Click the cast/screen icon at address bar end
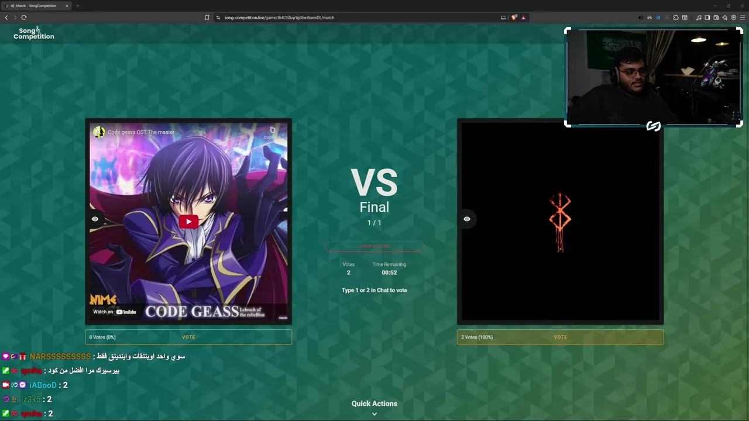 coord(503,18)
